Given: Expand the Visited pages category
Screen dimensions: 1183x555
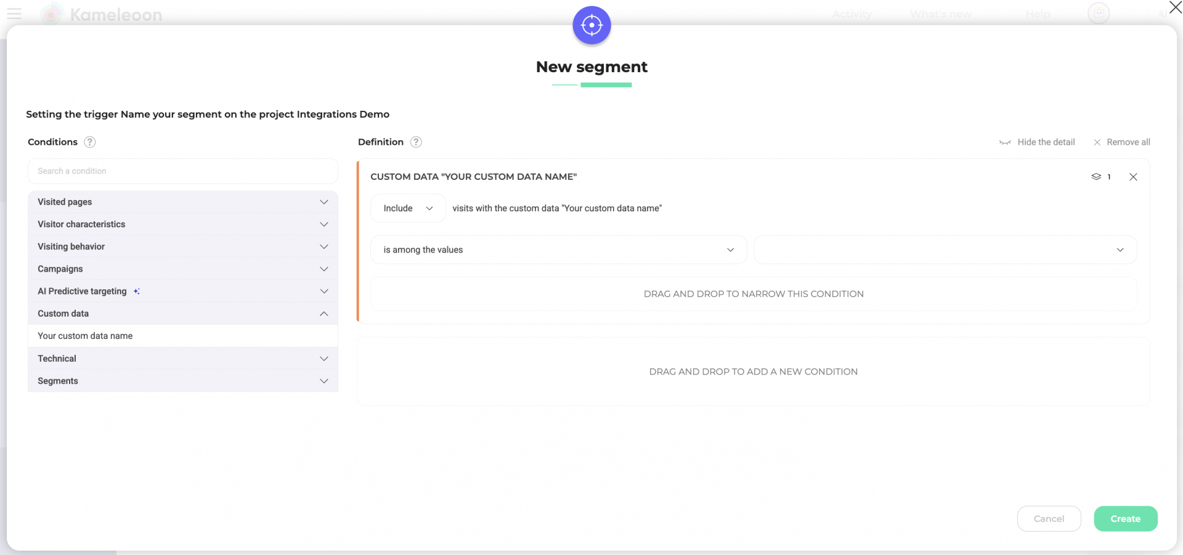Looking at the screenshot, I should coord(182,202).
